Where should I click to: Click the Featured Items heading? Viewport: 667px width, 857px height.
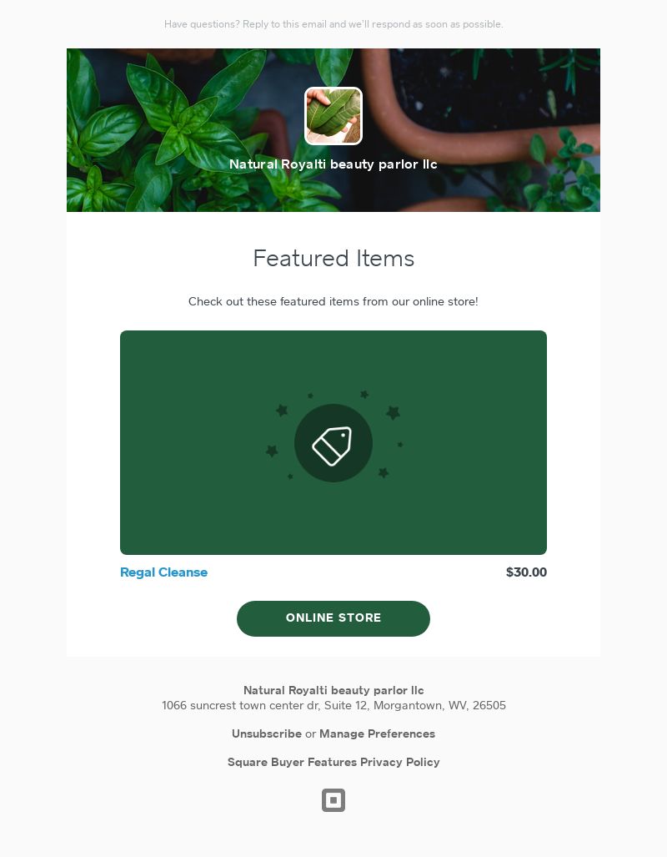click(x=333, y=258)
